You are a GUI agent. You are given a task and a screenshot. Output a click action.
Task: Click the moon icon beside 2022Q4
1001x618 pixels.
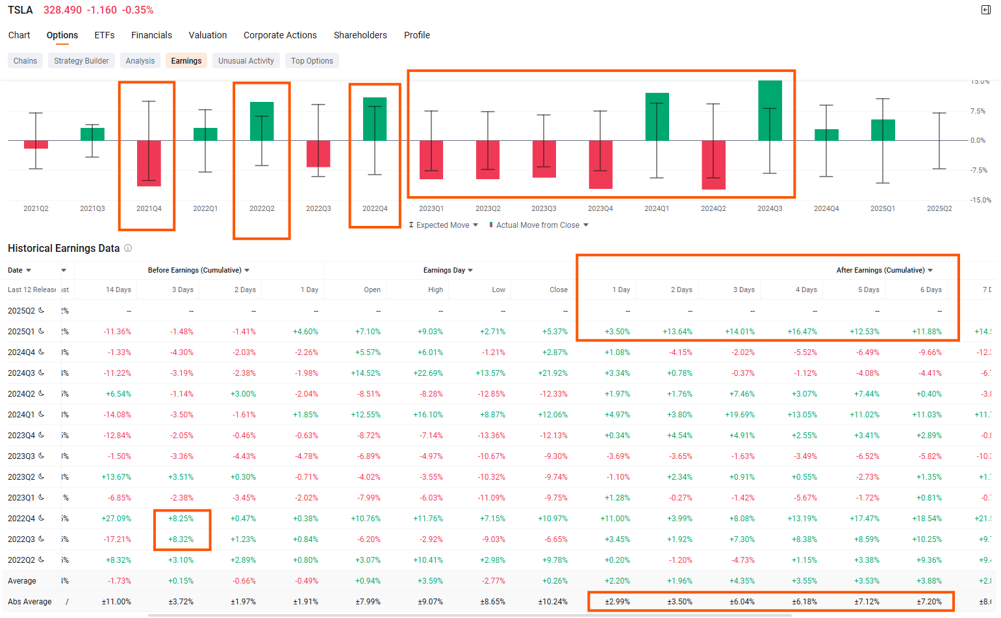tap(41, 518)
